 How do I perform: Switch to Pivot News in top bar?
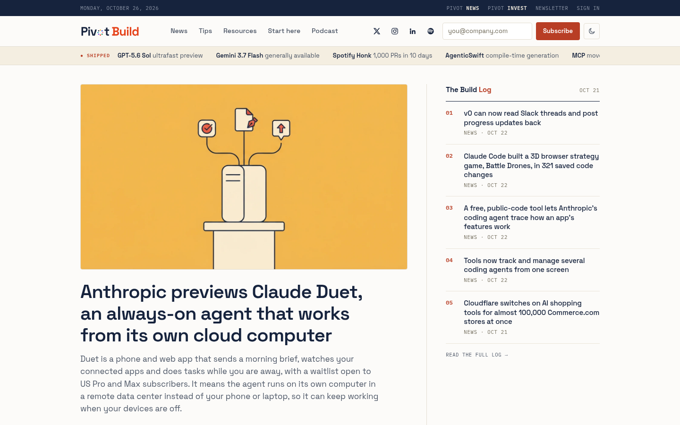tap(463, 8)
